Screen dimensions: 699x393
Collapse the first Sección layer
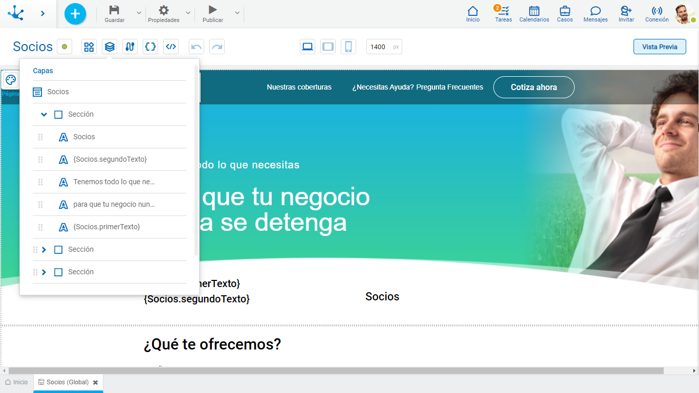click(x=44, y=115)
